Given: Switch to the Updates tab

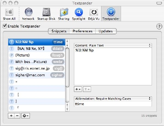Looking at the screenshot, I should coord(106,31).
